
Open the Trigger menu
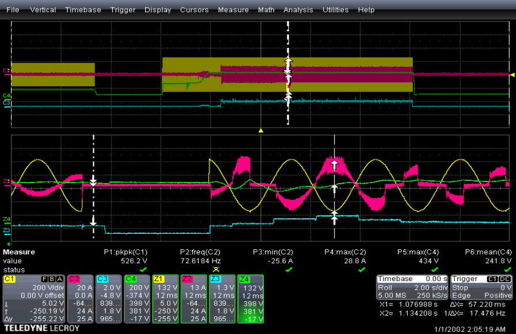pos(123,10)
